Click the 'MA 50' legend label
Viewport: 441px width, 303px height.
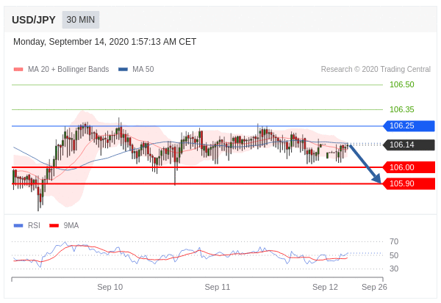tap(143, 70)
